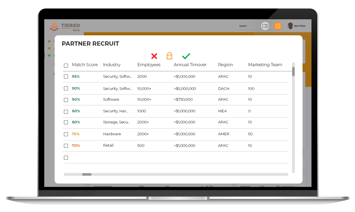
Task: Select the checkbox for the 70% Retail row
Action: coord(66,146)
